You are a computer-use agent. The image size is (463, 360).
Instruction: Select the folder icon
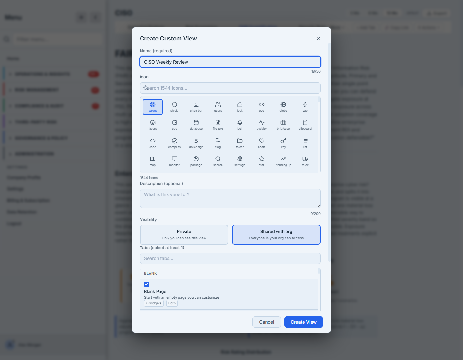pos(240,143)
